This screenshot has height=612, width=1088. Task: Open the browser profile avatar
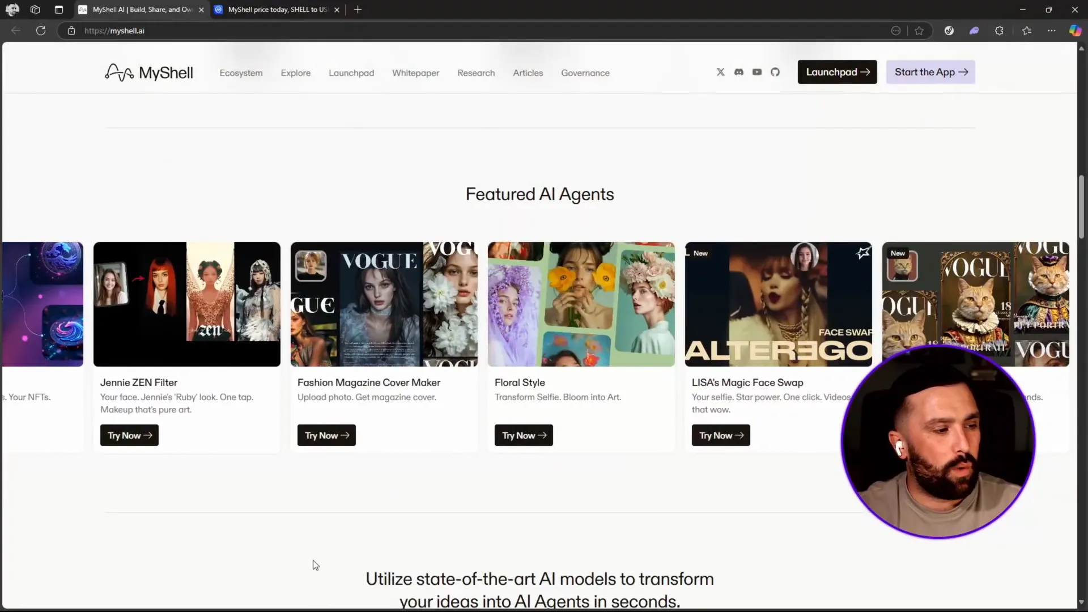point(12,10)
